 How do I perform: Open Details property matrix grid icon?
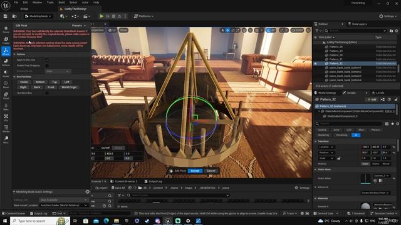pos(387,124)
